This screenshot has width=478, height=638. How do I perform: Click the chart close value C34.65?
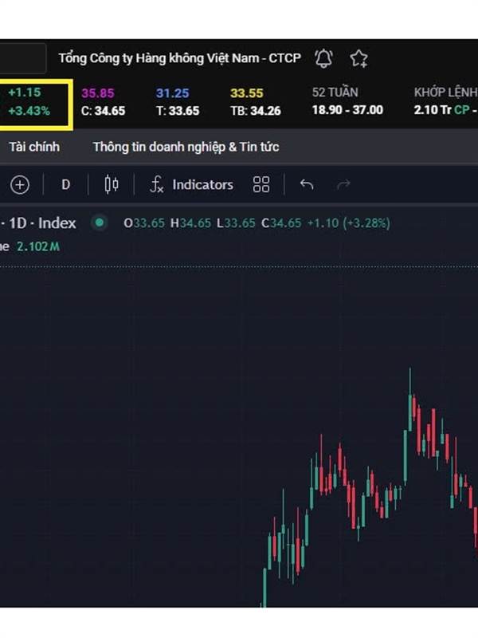(x=281, y=223)
